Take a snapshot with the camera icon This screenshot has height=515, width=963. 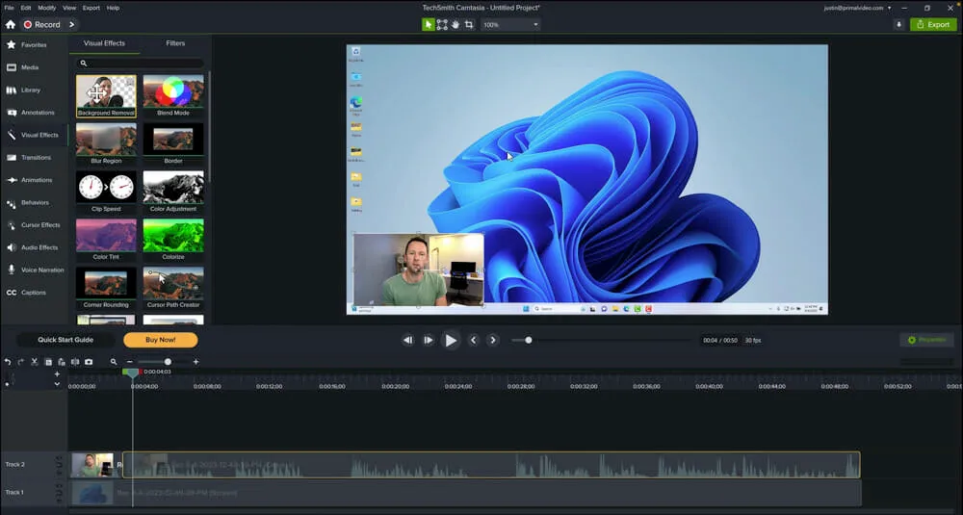click(89, 362)
